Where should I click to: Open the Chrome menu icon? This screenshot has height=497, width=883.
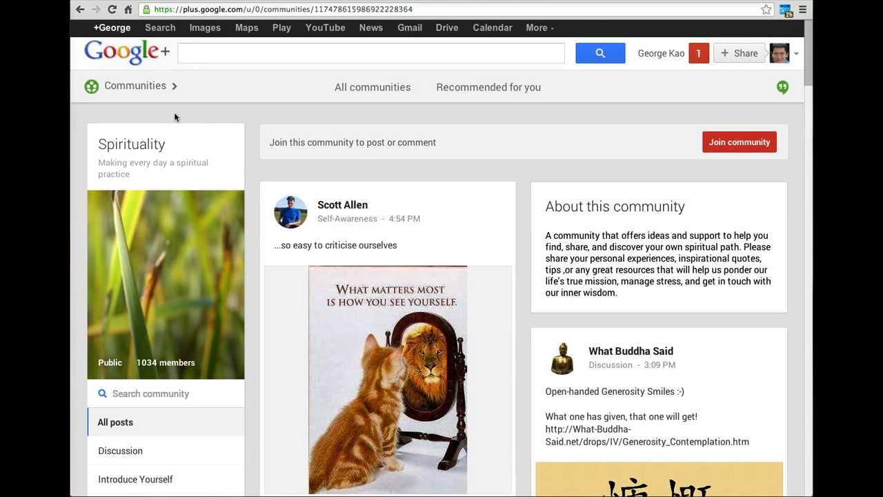[802, 10]
